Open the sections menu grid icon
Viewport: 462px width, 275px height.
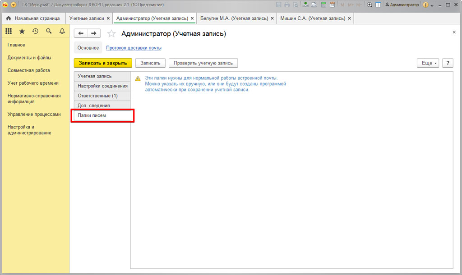point(9,31)
